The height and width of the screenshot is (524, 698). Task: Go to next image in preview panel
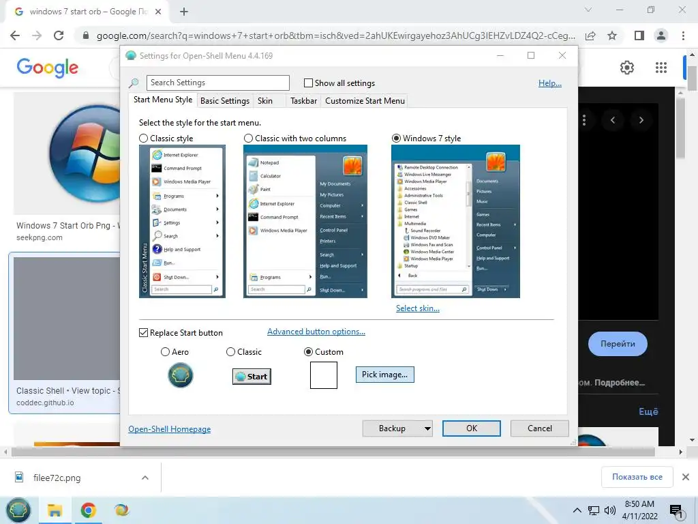click(x=641, y=120)
